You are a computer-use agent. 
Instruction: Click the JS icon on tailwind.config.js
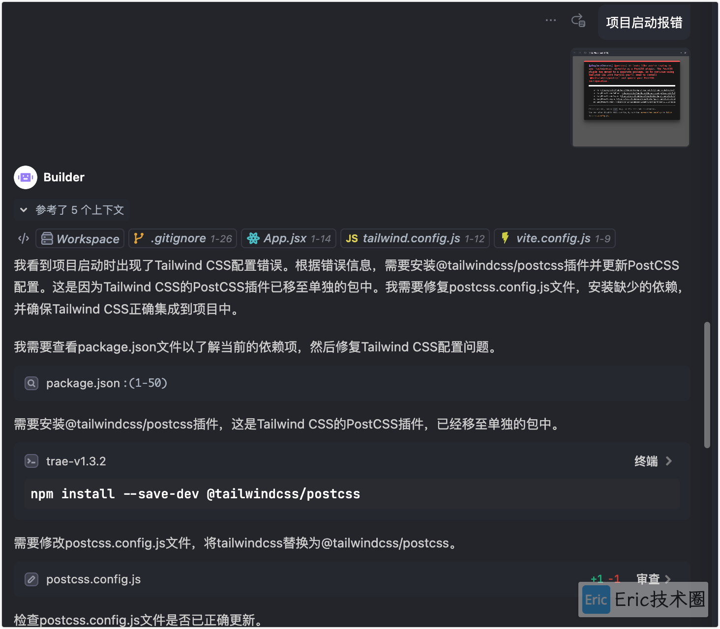point(352,239)
